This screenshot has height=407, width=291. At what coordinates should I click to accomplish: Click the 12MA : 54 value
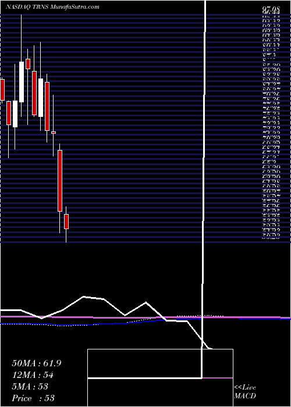[33, 375]
